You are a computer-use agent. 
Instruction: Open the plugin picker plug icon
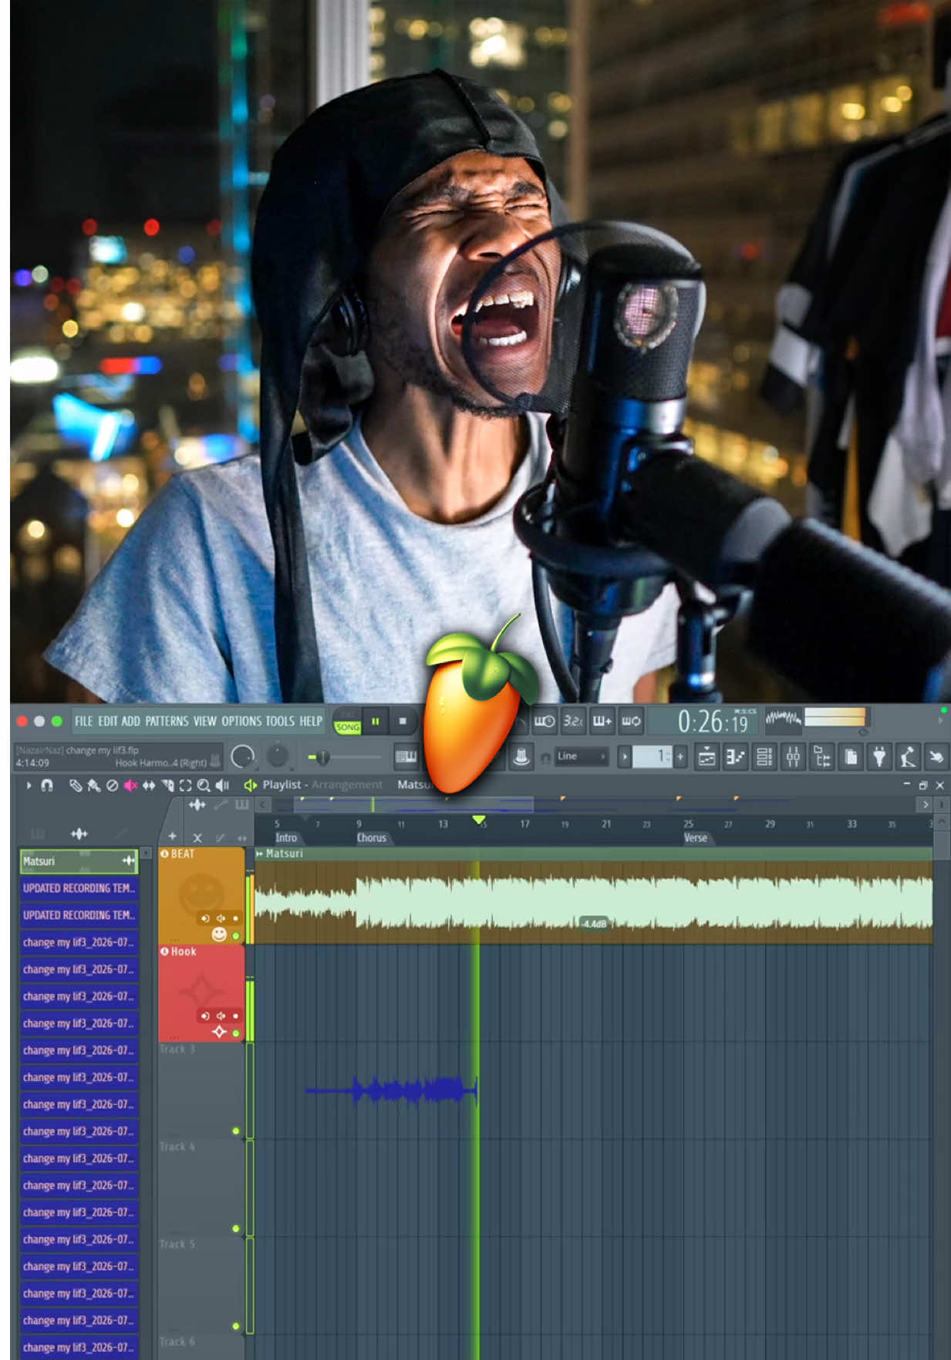[879, 757]
